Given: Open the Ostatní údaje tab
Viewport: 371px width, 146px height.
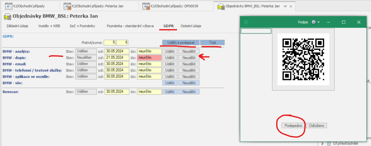Looking at the screenshot, I should pos(191,26).
